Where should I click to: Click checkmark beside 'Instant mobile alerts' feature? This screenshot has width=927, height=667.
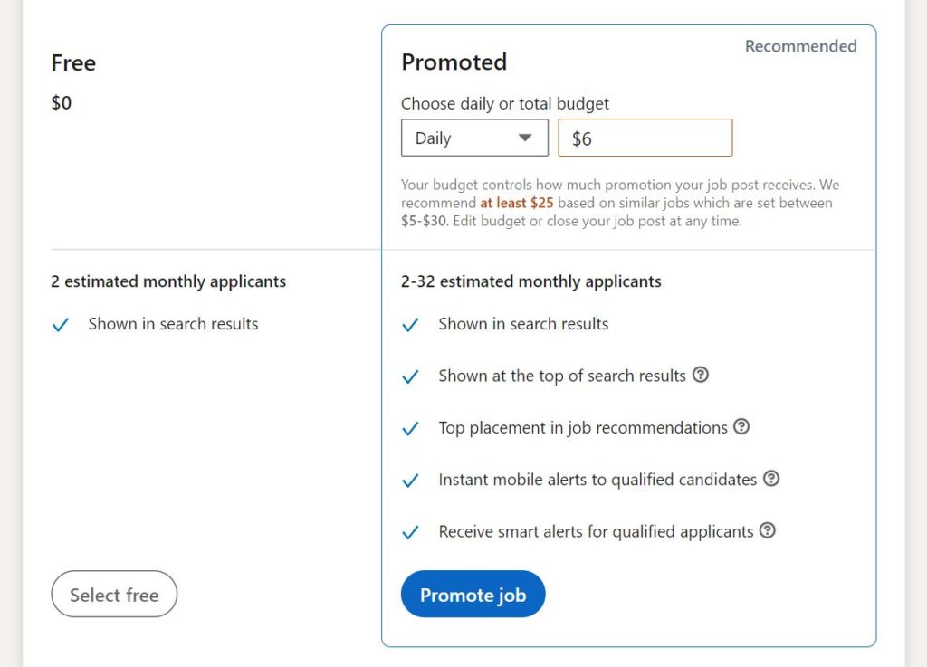410,481
